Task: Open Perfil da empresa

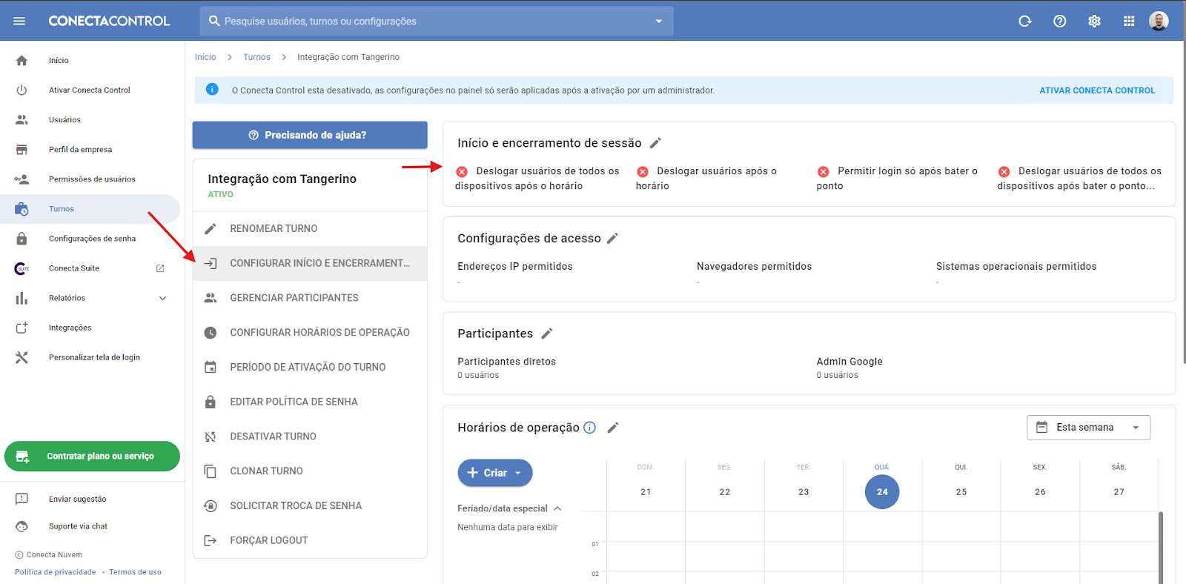Action: tap(80, 150)
